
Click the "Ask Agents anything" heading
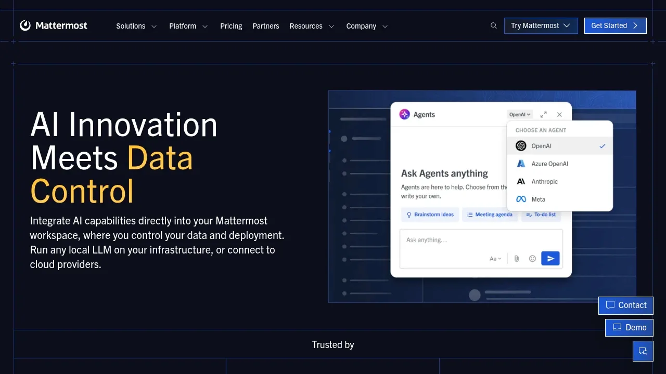[444, 173]
